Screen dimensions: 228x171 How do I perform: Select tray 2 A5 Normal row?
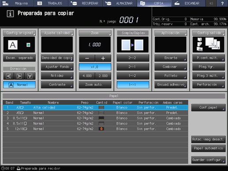95,113
